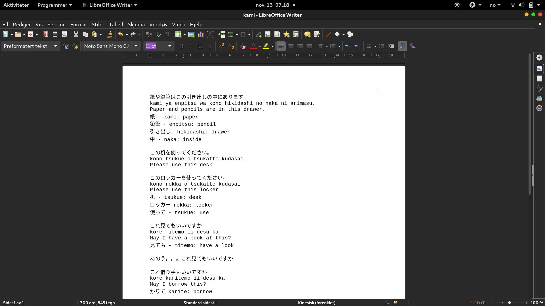Open the Sett inn menu
This screenshot has width=545, height=306.
(x=56, y=25)
